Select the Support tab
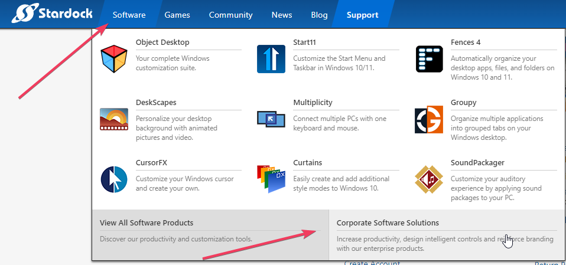The height and width of the screenshot is (265, 566). pyautogui.click(x=362, y=15)
